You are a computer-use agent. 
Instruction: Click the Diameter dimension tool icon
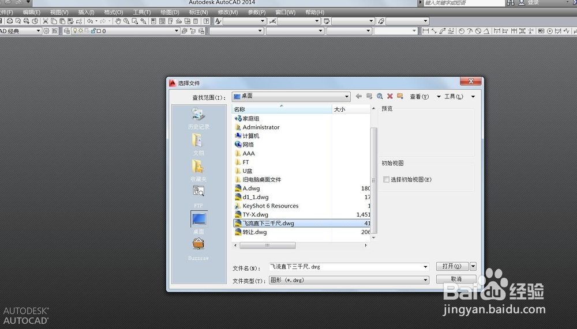coord(478,31)
